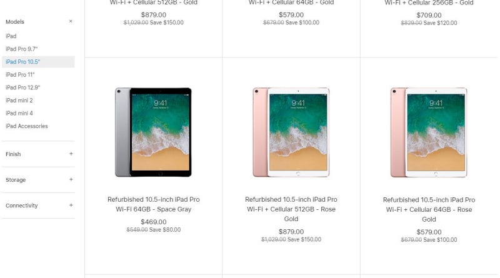Expand the Connectivity filter section

pos(71,206)
